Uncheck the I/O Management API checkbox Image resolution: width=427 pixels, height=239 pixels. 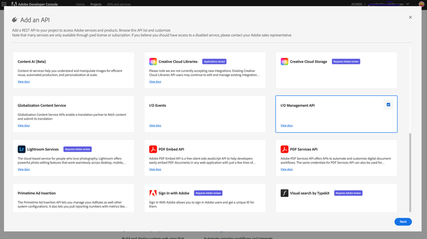(x=388, y=104)
